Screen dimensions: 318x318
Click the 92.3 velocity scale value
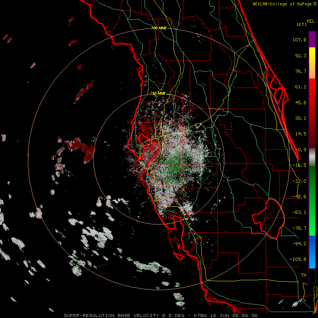(301, 55)
